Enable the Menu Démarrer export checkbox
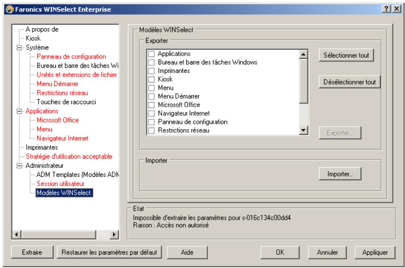Image resolution: width=405 pixels, height=268 pixels. pos(152,96)
